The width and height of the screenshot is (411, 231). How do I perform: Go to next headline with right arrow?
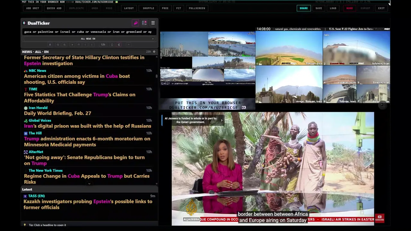92,45
